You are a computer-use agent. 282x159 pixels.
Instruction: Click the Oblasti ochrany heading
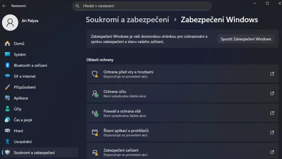coord(100,60)
